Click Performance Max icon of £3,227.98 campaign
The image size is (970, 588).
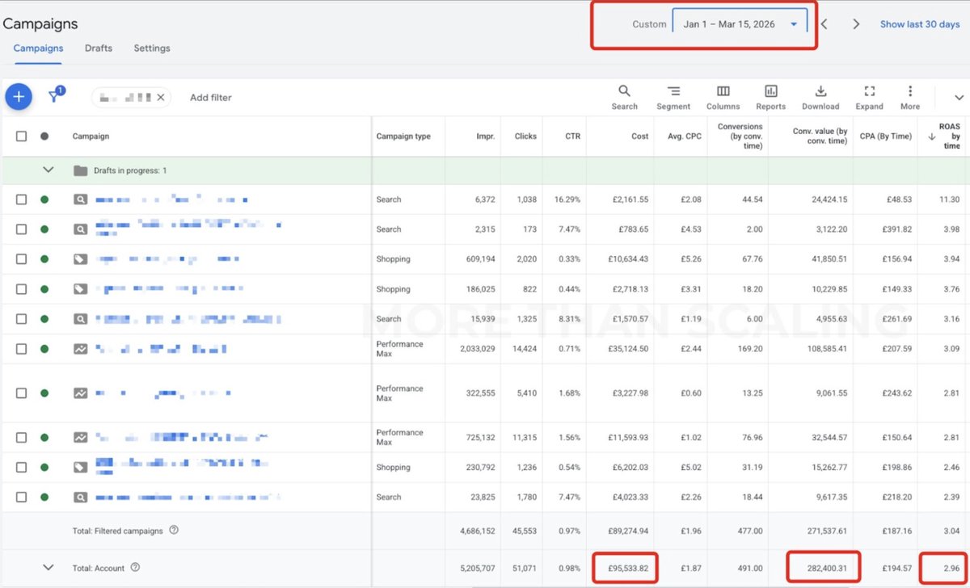point(80,393)
